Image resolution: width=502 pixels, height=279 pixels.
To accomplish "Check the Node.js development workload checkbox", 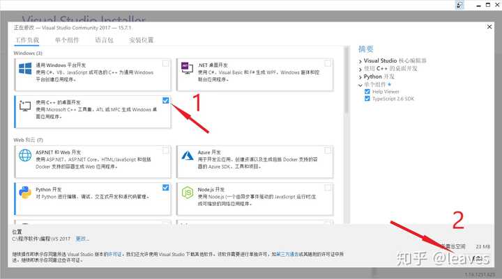I will click(x=328, y=188).
